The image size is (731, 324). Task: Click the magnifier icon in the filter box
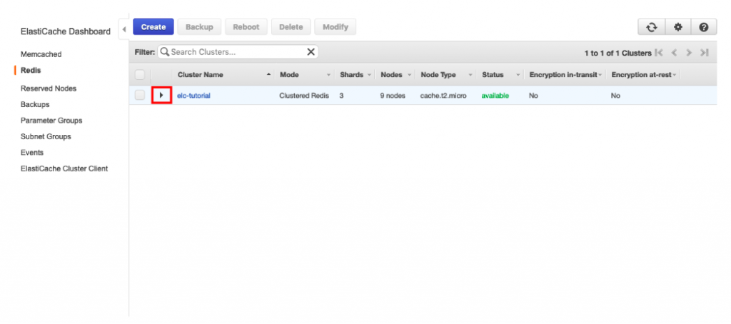click(x=165, y=52)
